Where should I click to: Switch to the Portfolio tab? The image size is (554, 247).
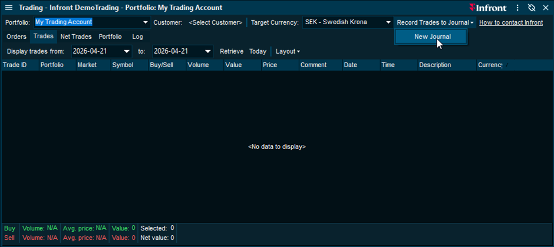tap(110, 37)
